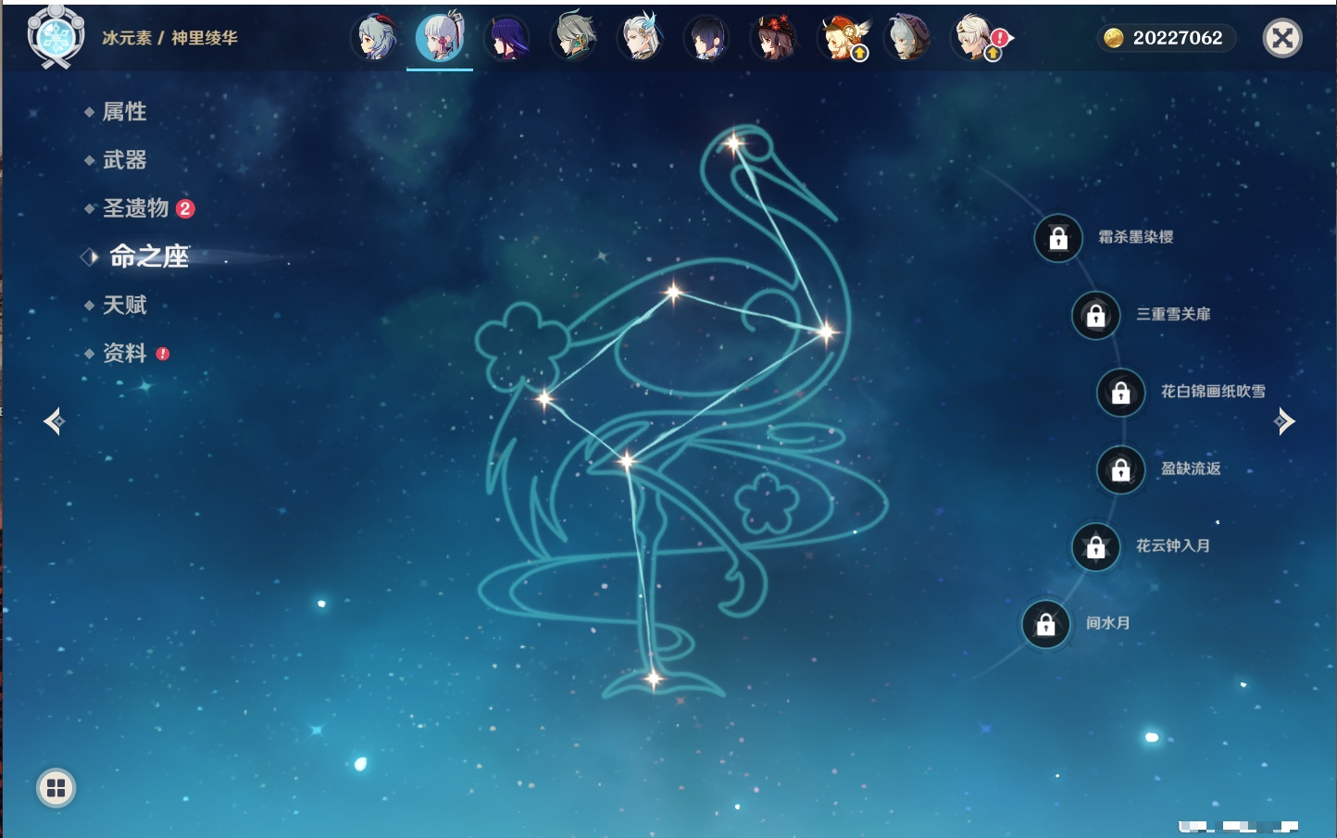
Task: Pick the Alhaitham character portrait
Action: tap(574, 39)
